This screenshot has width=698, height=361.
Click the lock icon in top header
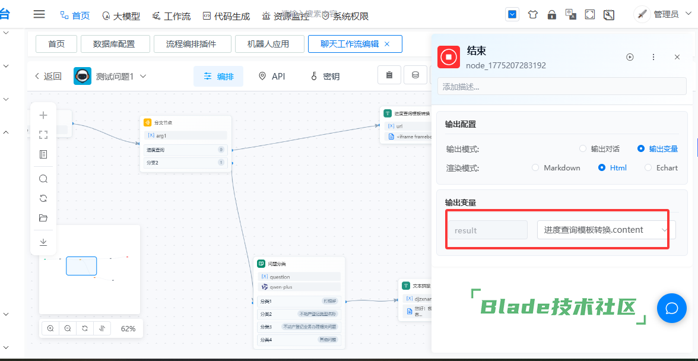(x=551, y=15)
